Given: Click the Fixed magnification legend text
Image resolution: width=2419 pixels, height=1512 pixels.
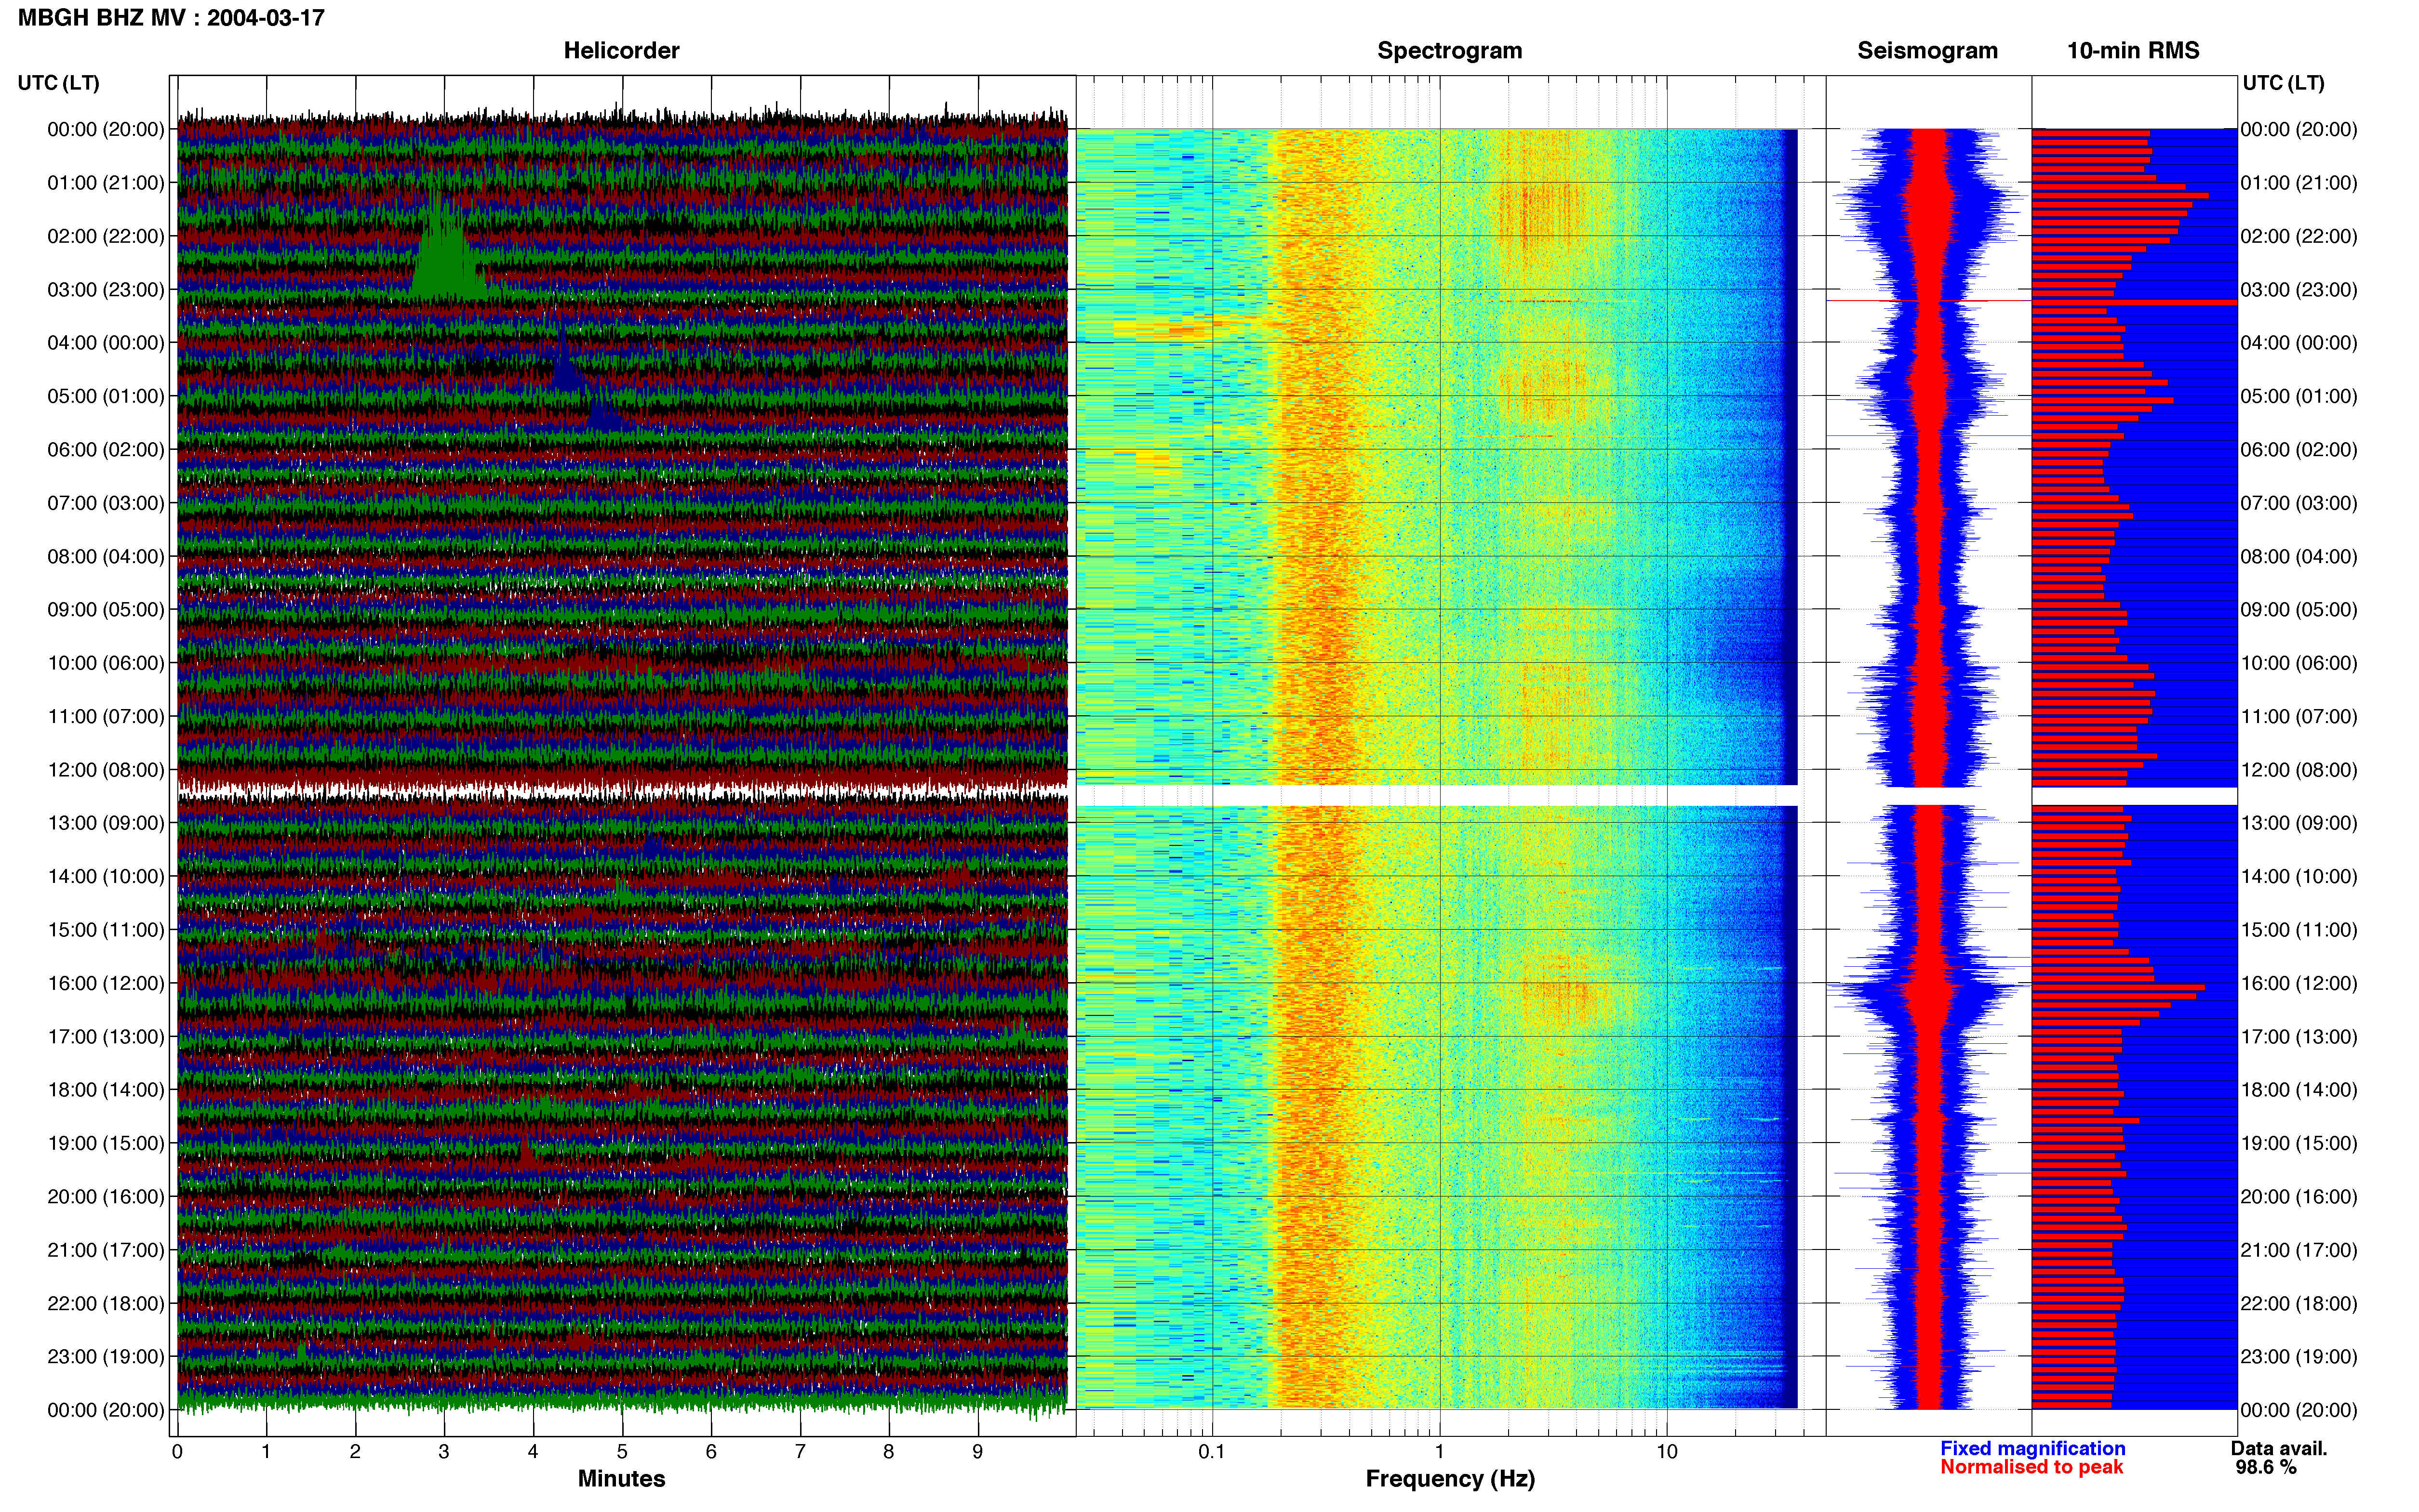Looking at the screenshot, I should click(2032, 1449).
